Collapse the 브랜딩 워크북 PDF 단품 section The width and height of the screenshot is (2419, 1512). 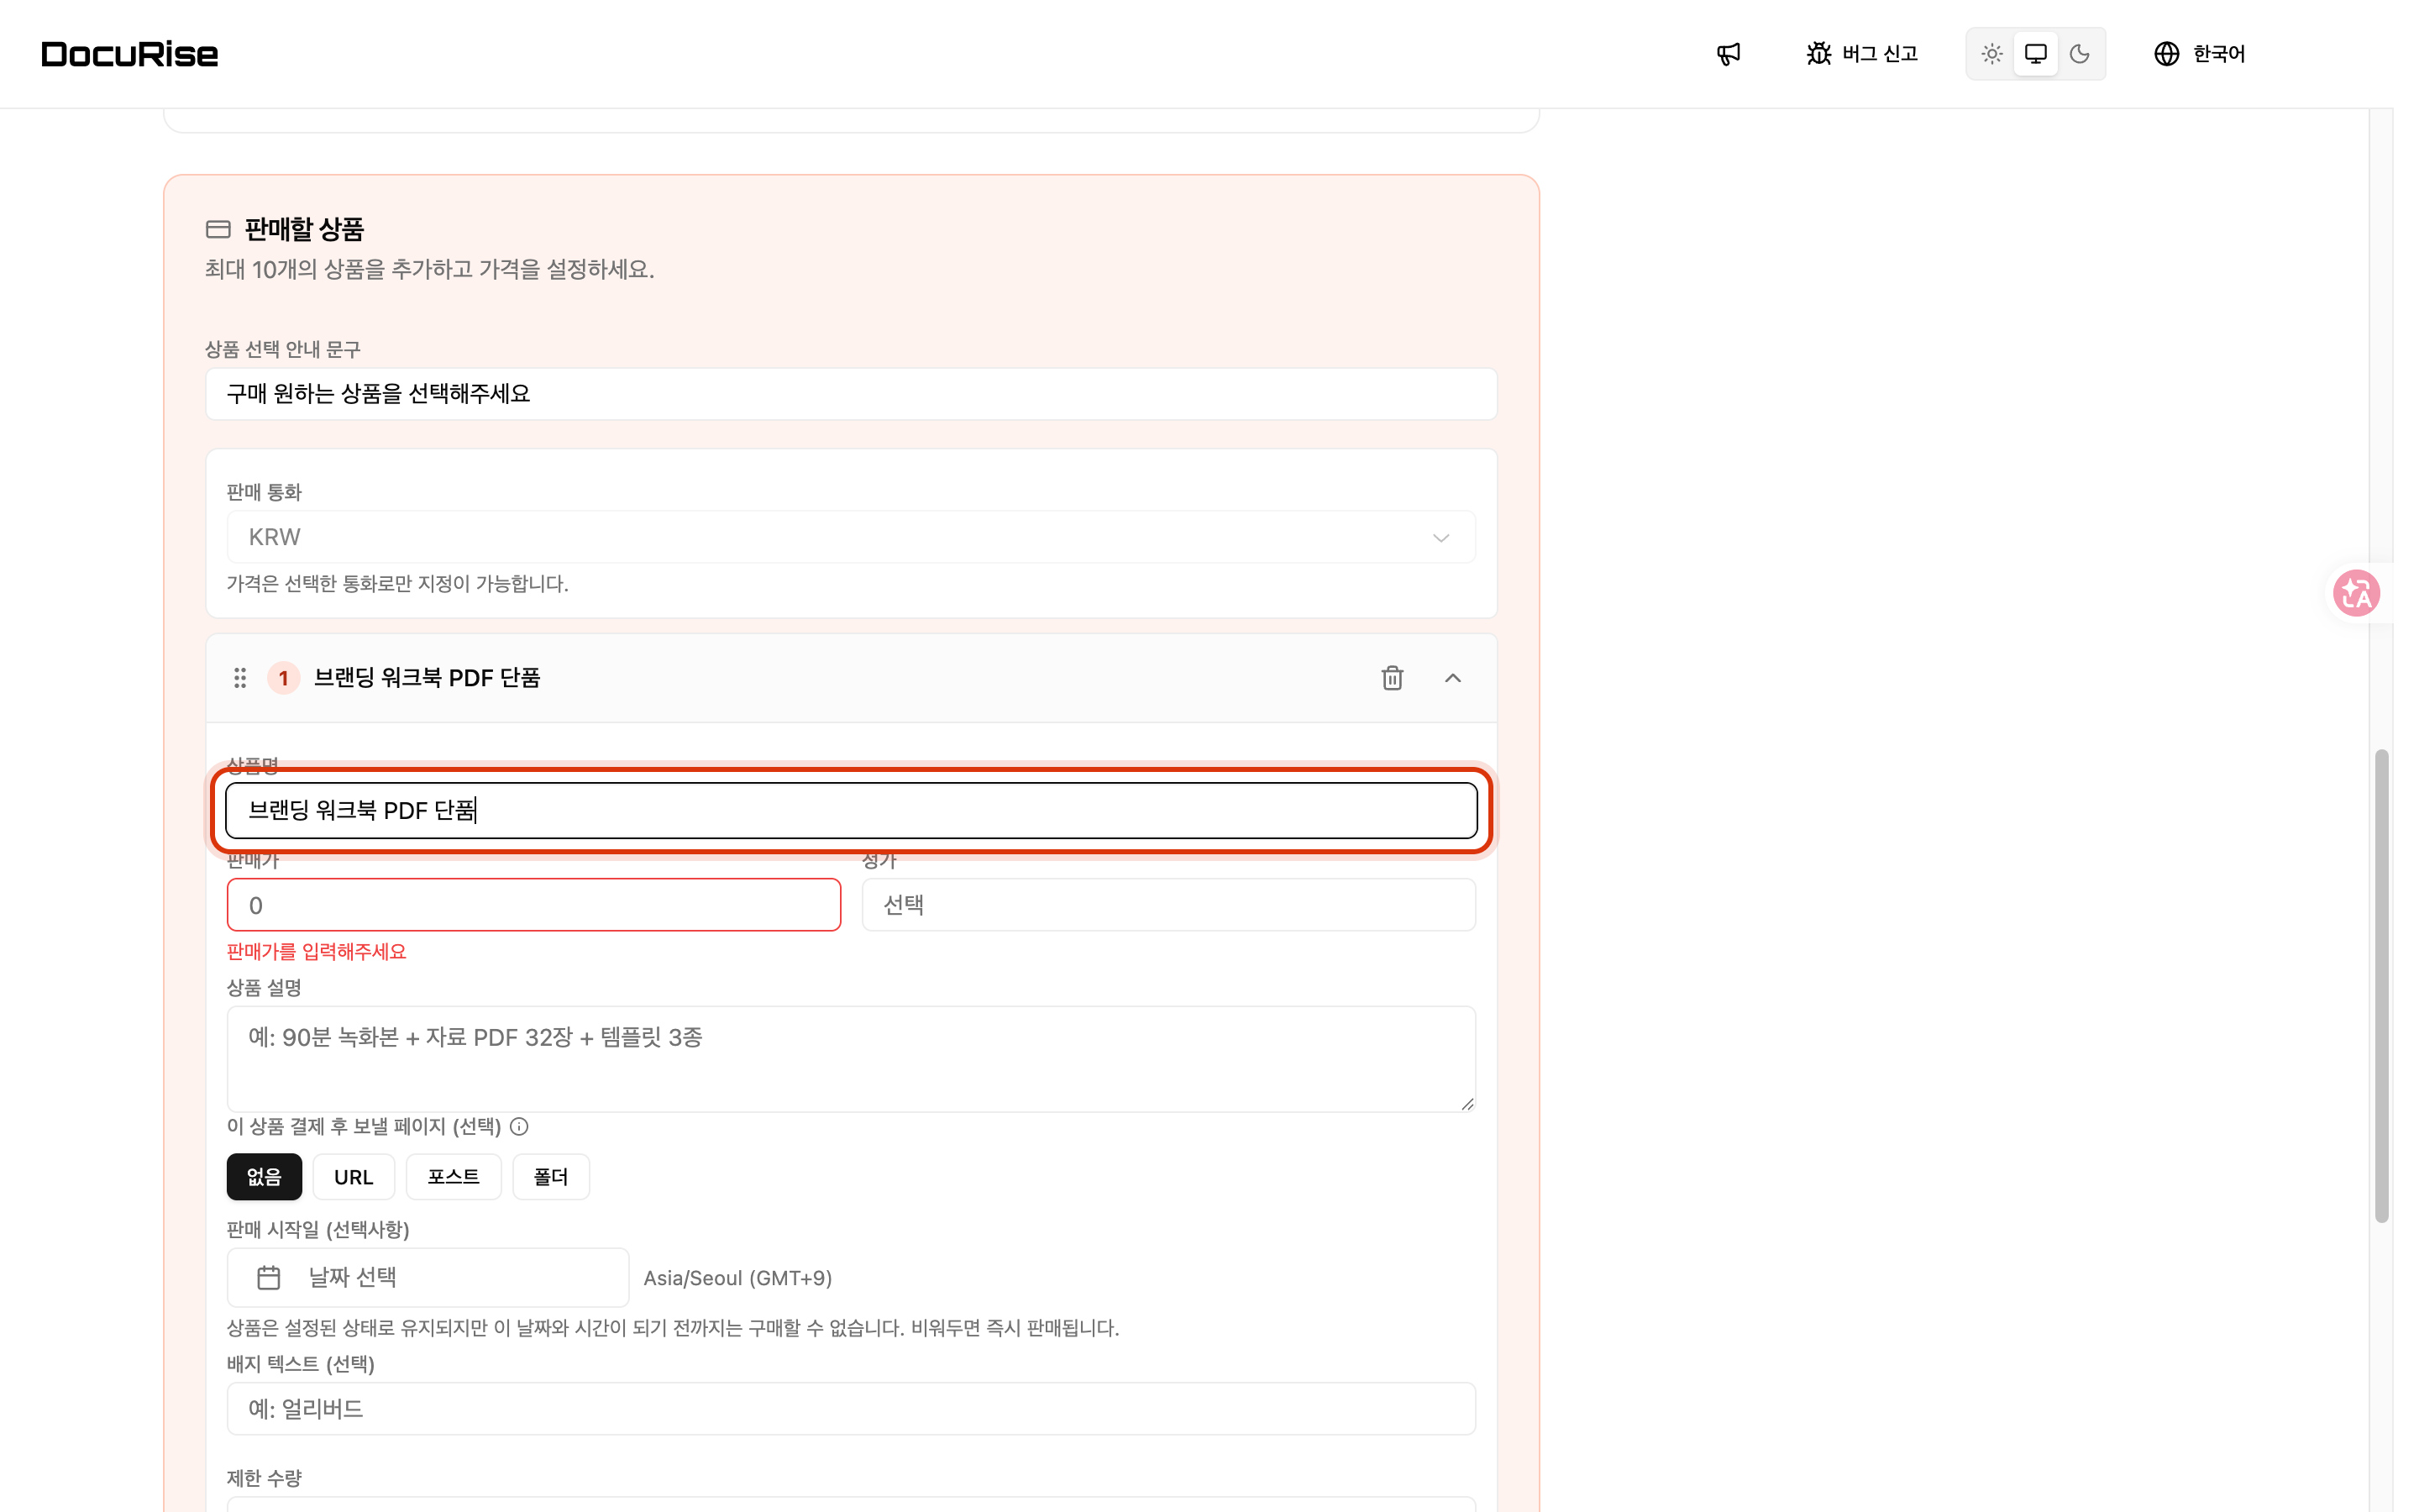[x=1452, y=678]
